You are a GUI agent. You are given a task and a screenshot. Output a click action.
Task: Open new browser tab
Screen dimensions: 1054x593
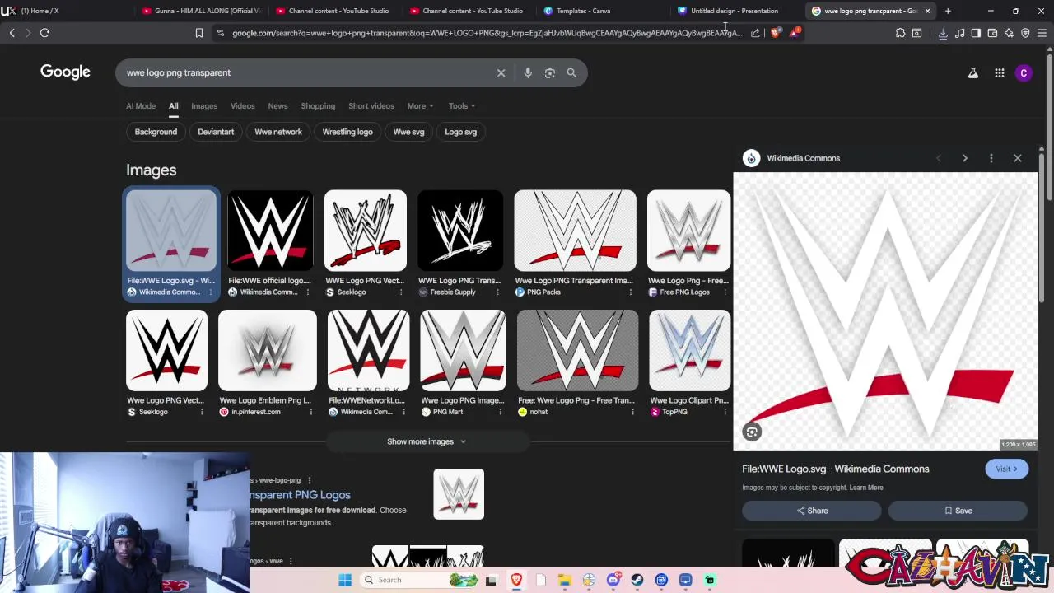[x=948, y=11]
